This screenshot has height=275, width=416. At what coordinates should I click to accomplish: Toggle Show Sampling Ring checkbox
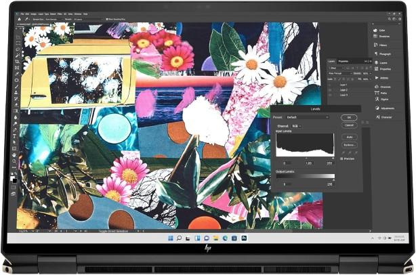point(107,19)
